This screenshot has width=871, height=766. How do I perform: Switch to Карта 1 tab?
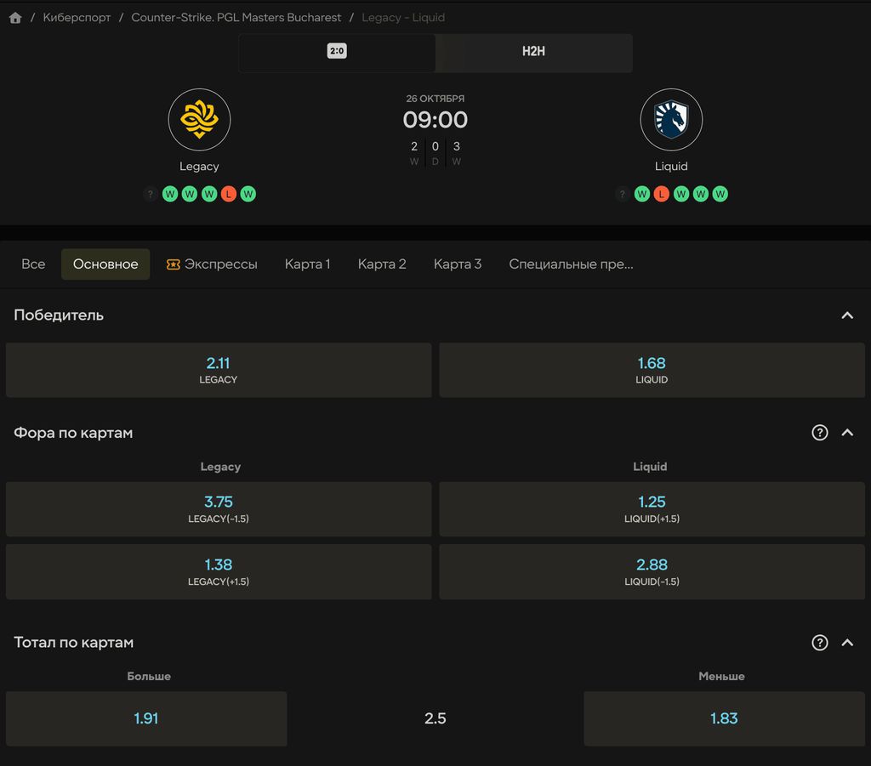(308, 264)
